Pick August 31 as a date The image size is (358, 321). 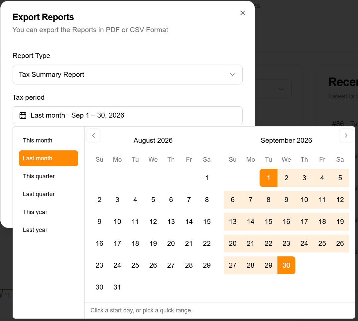117,287
